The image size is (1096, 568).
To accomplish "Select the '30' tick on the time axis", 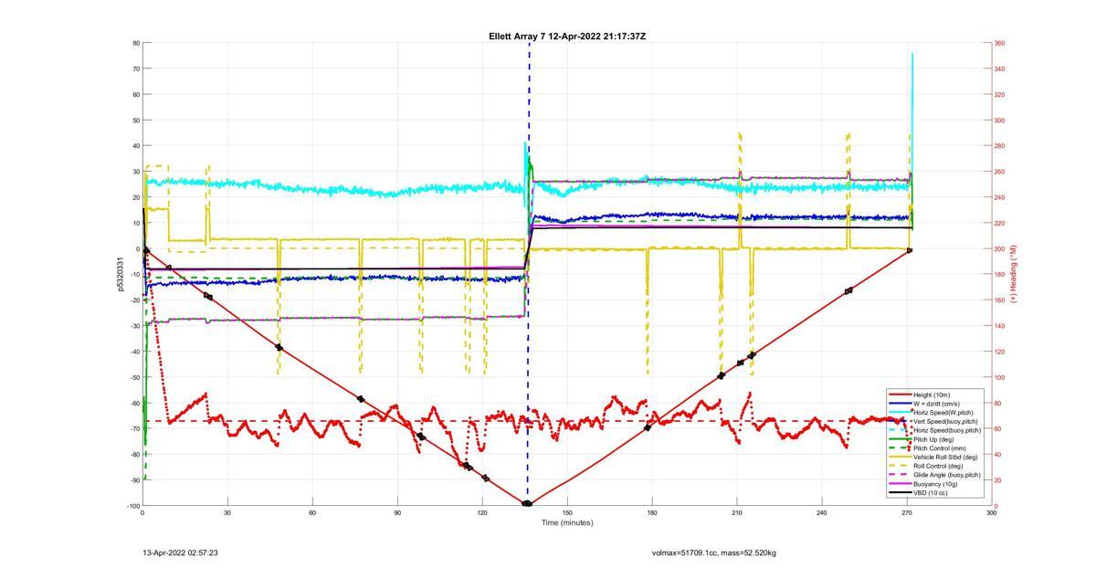I will click(x=227, y=513).
